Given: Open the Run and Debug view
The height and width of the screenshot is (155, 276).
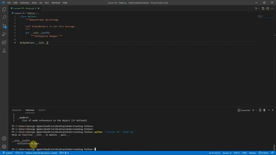Looking at the screenshot, I should (x=4, y=34).
